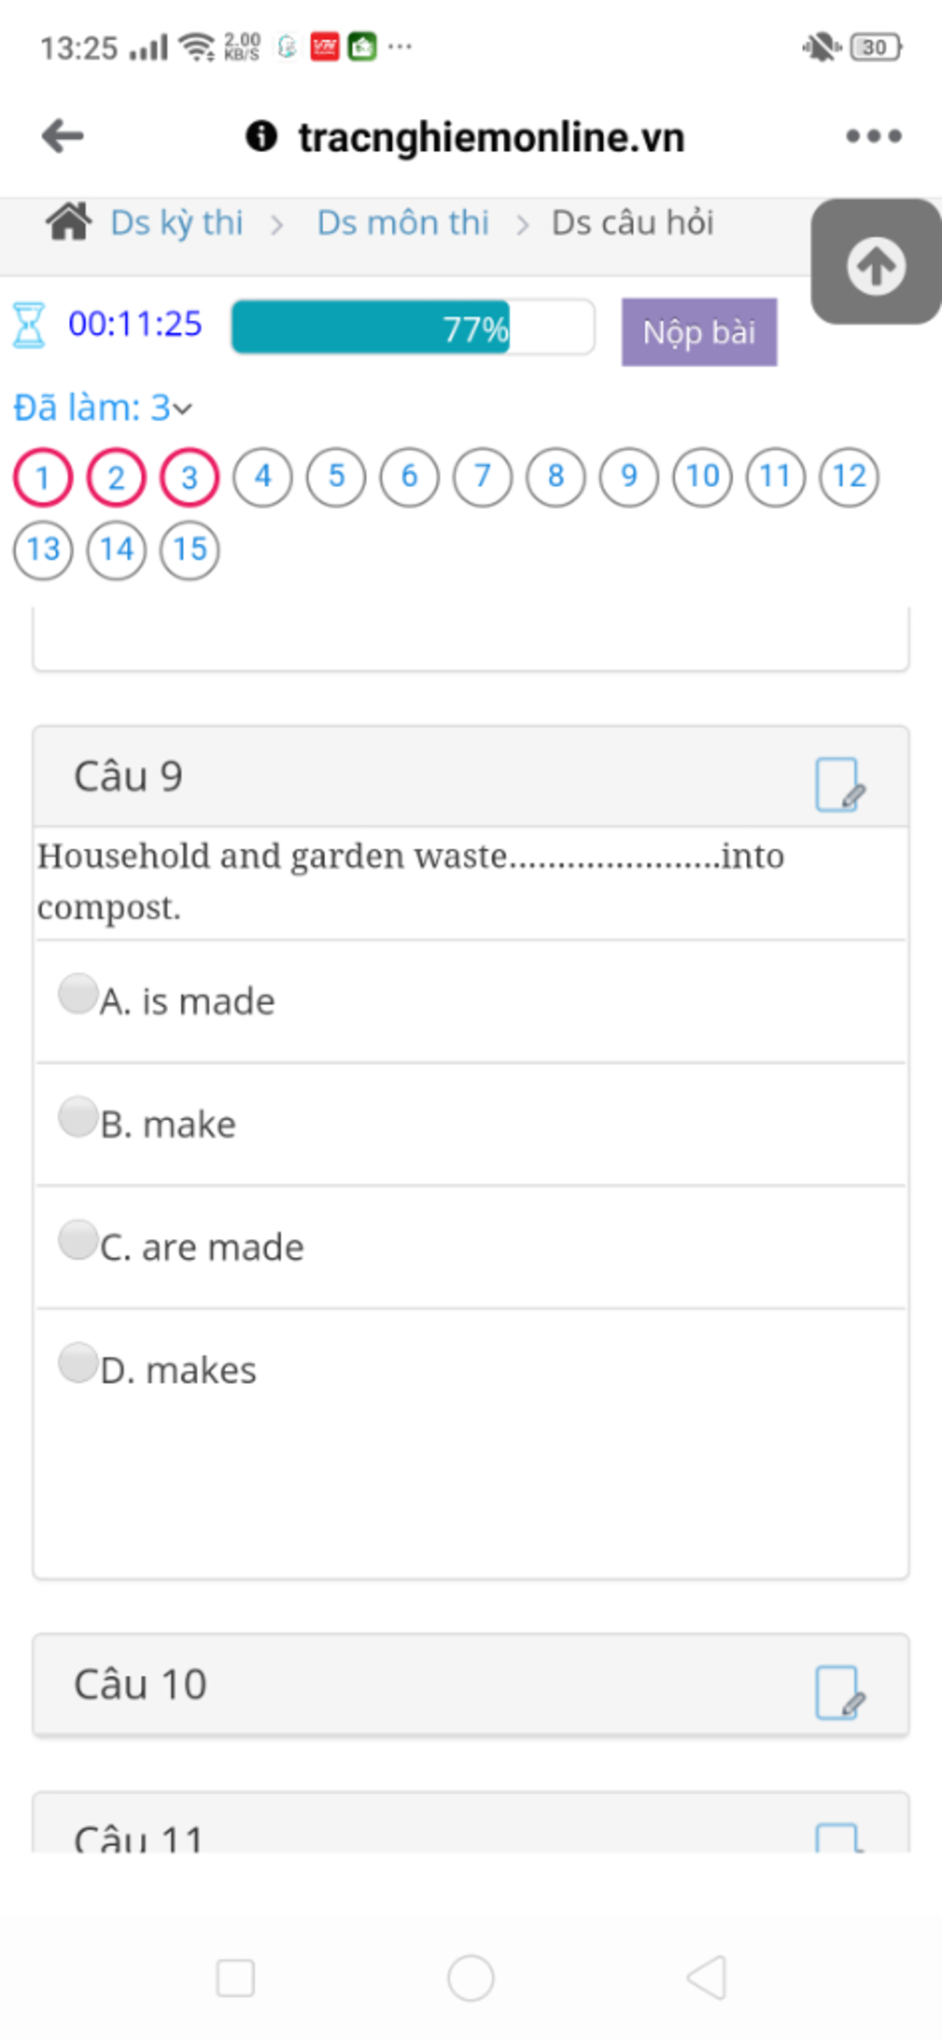Submit the test with Nộp bài
The height and width of the screenshot is (2041, 942).
pos(699,331)
